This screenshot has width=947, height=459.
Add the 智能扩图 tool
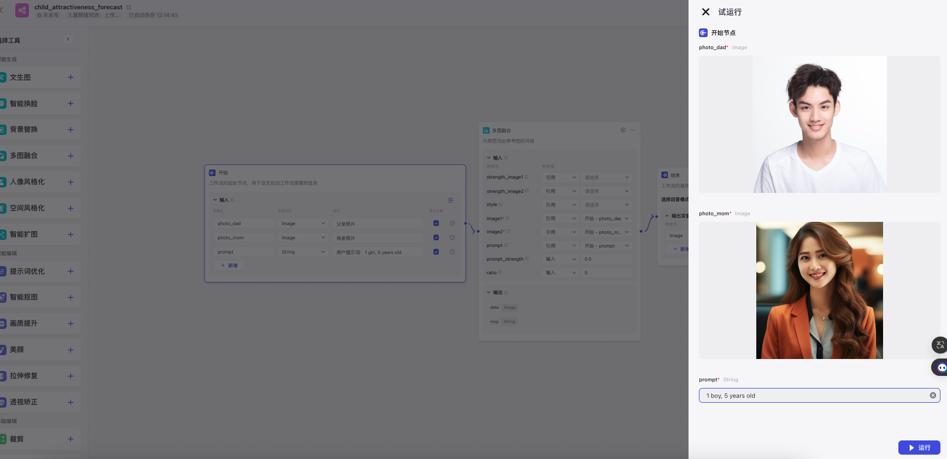click(70, 234)
